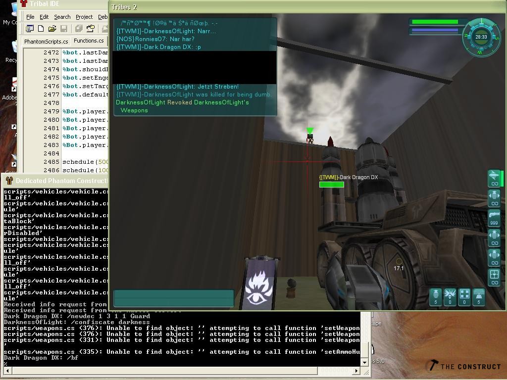The height and width of the screenshot is (380, 507).
Task: Click the flaming eye team banner
Action: (259, 284)
